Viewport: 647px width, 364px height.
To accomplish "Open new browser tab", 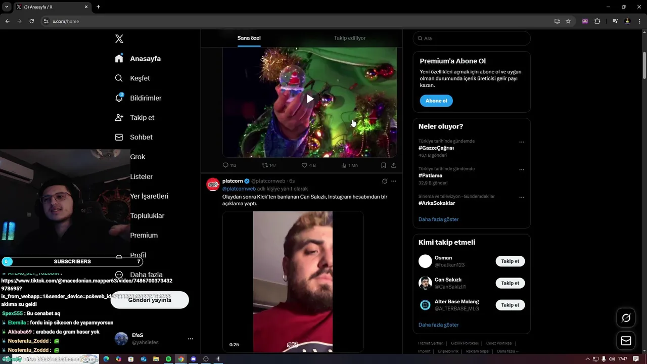I will (x=98, y=7).
